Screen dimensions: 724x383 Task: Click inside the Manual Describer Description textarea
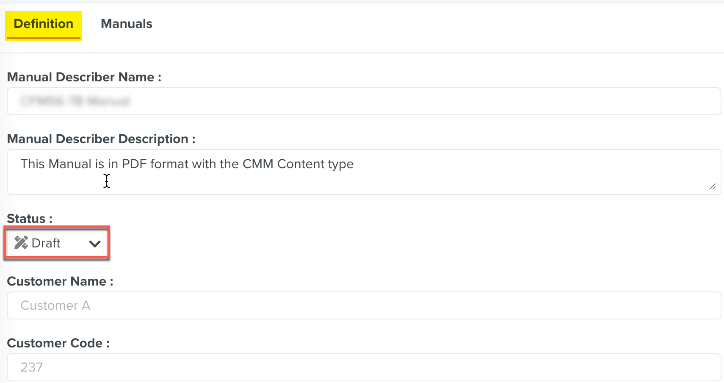[x=364, y=172]
